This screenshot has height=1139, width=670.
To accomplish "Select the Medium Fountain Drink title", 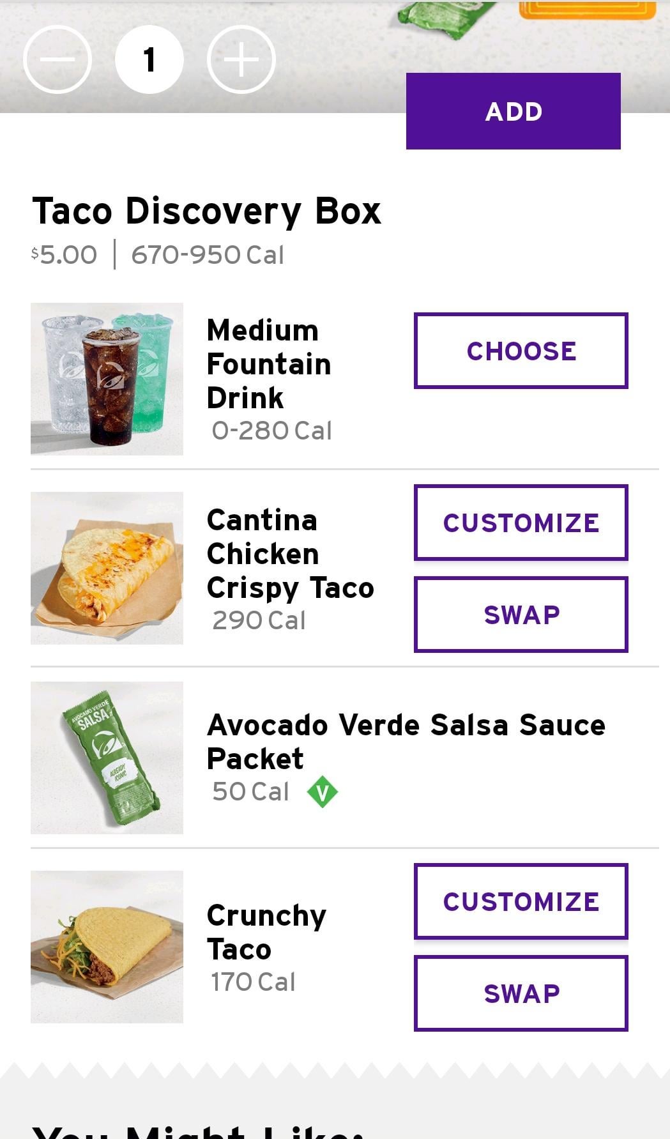I will click(x=268, y=364).
